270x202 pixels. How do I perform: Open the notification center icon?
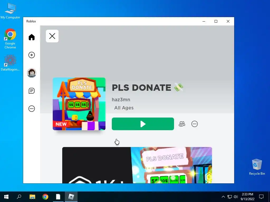click(261, 197)
